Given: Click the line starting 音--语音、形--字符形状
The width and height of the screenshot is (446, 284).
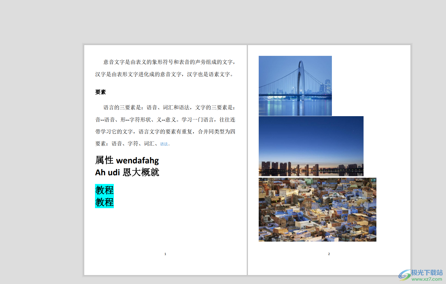Looking at the screenshot, I should (165, 120).
